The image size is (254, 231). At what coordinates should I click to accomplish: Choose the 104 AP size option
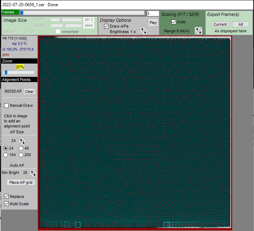pos(6,155)
